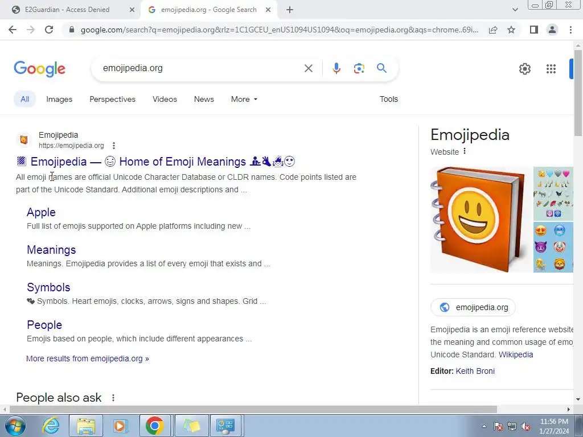This screenshot has width=583, height=437.
Task: View site information lock icon
Action: (72, 30)
